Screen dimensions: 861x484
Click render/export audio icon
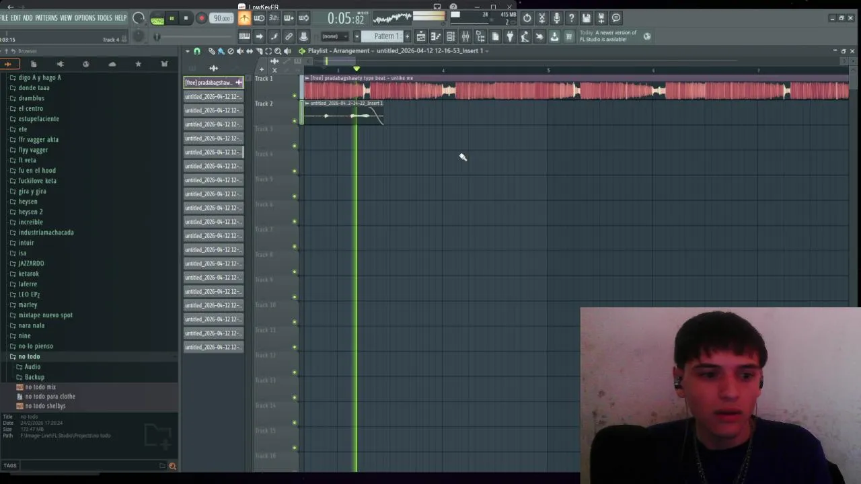click(x=601, y=17)
